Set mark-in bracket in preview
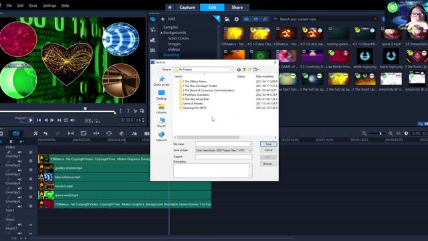The height and width of the screenshot is (241, 428). tap(120, 110)
